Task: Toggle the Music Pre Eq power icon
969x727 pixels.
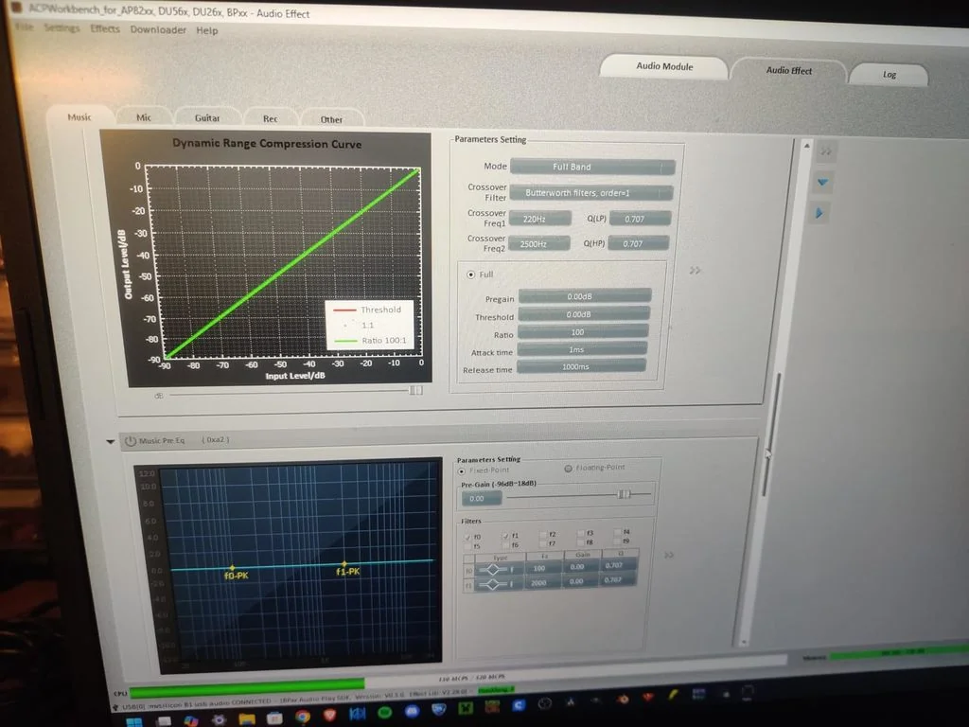Action: [x=131, y=440]
